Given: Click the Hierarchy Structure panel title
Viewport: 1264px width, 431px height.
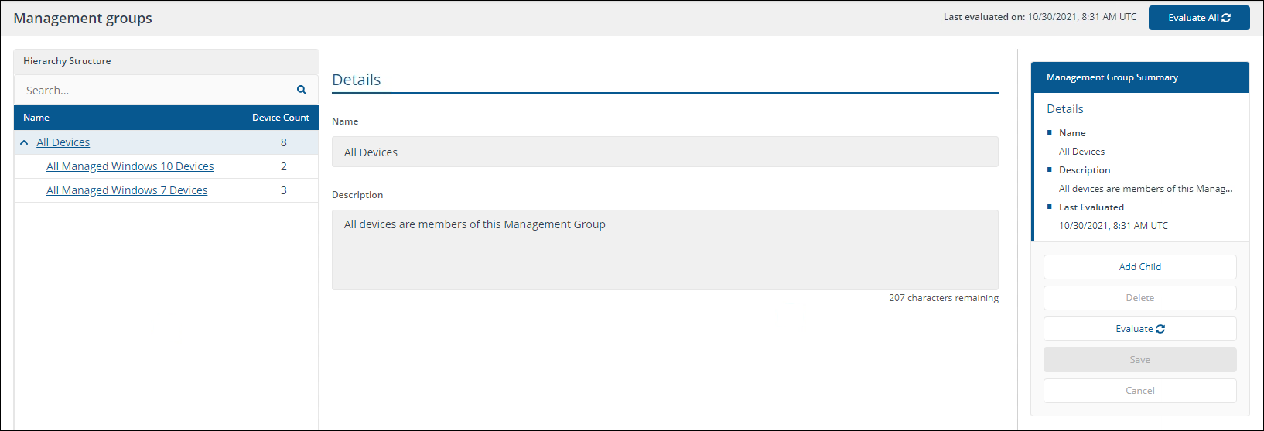Looking at the screenshot, I should [x=67, y=61].
